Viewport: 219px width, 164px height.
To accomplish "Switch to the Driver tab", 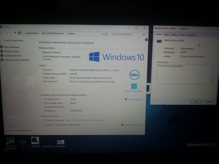I will coord(167,35).
